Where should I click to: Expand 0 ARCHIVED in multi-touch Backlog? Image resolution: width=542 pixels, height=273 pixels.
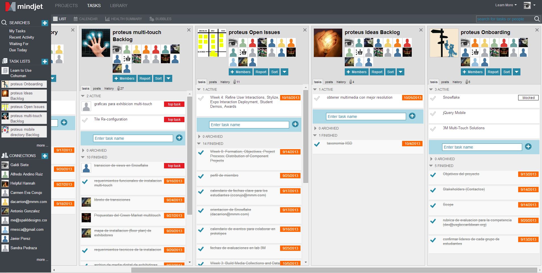(83, 151)
